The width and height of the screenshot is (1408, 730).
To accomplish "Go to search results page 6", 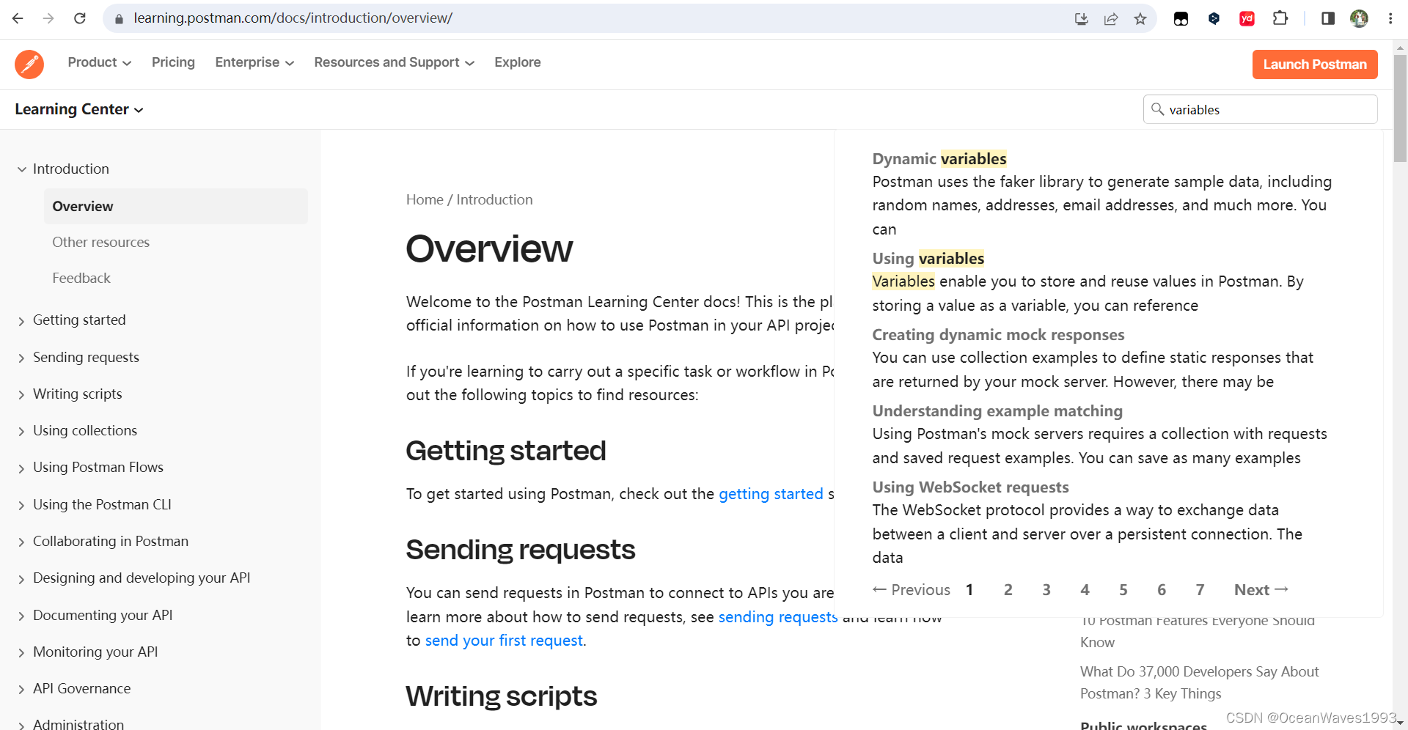I will [x=1162, y=590].
